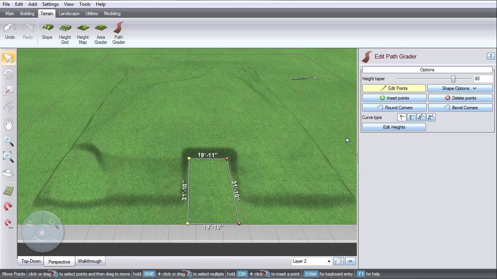Choose the Slope terrain tool

point(47,31)
